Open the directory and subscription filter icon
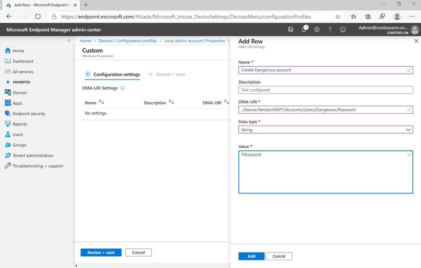Screen dimensions: 421x268 pyautogui.click(x=291, y=30)
